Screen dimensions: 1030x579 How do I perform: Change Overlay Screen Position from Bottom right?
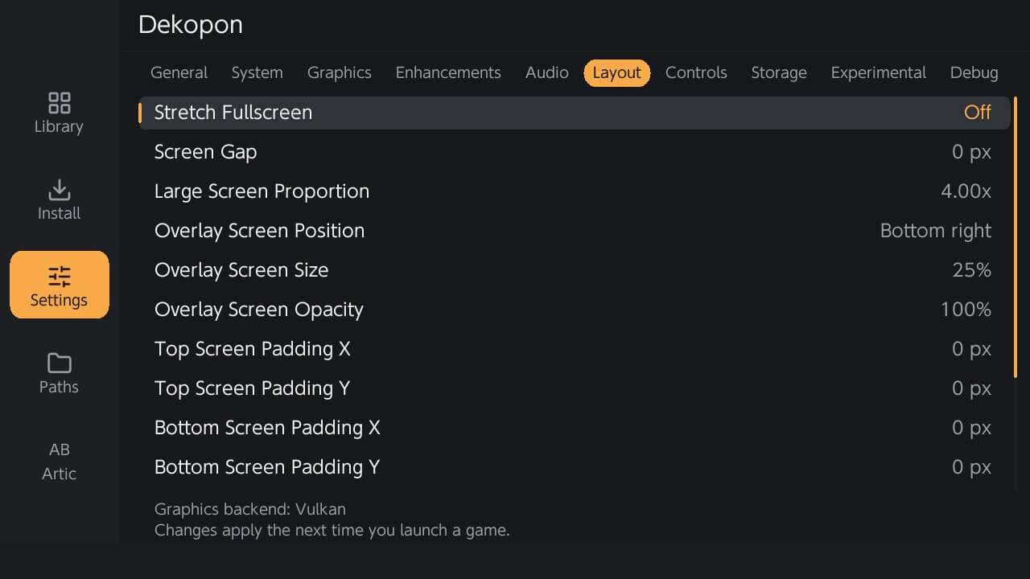pos(935,231)
